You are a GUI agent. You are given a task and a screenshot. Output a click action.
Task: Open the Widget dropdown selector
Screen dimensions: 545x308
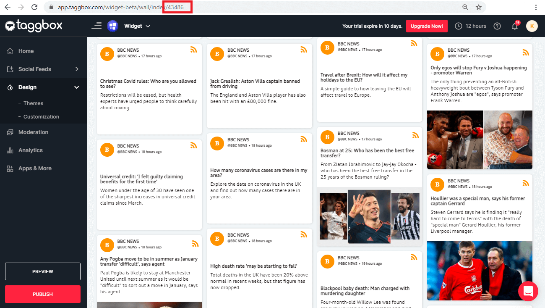tap(137, 26)
